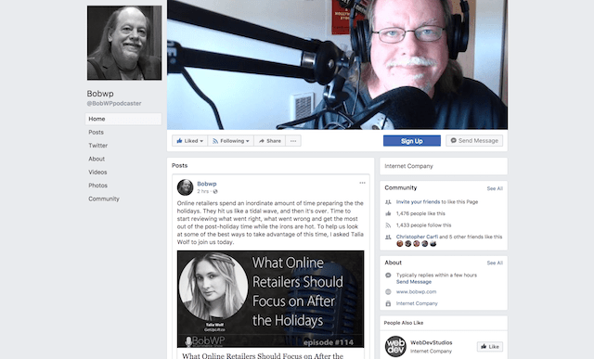This screenshot has width=594, height=359.
Task: Go to the About tab in sidebar
Action: pyautogui.click(x=97, y=159)
